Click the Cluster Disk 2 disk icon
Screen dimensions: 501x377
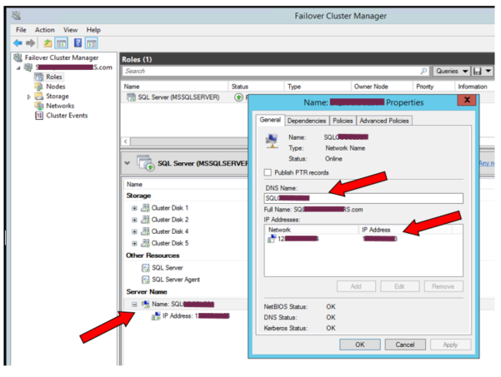(145, 220)
